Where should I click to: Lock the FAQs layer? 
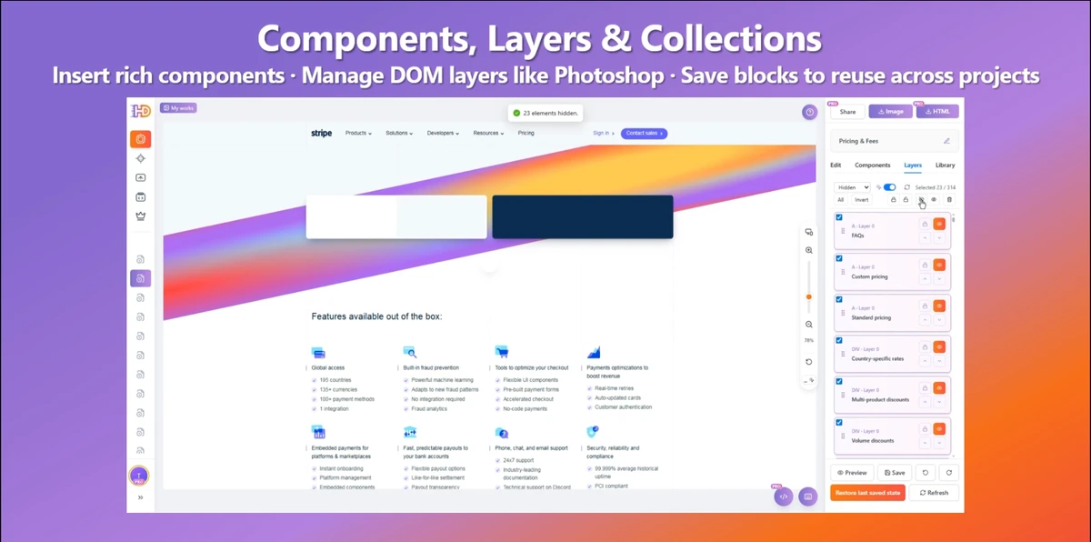[925, 224]
